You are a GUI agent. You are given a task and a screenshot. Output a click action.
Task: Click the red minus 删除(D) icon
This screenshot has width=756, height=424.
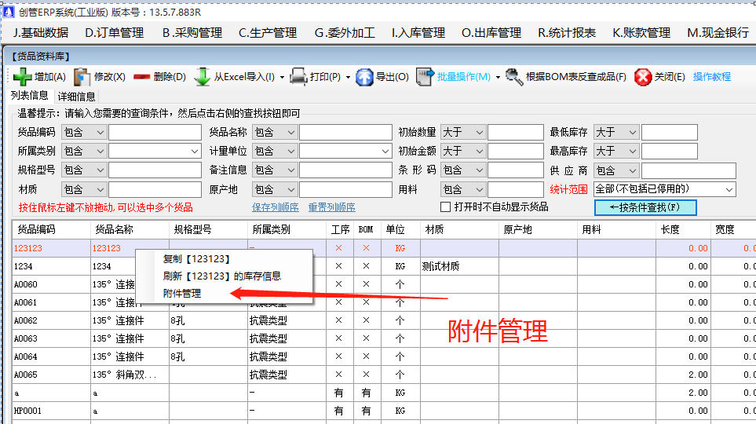[x=141, y=77]
